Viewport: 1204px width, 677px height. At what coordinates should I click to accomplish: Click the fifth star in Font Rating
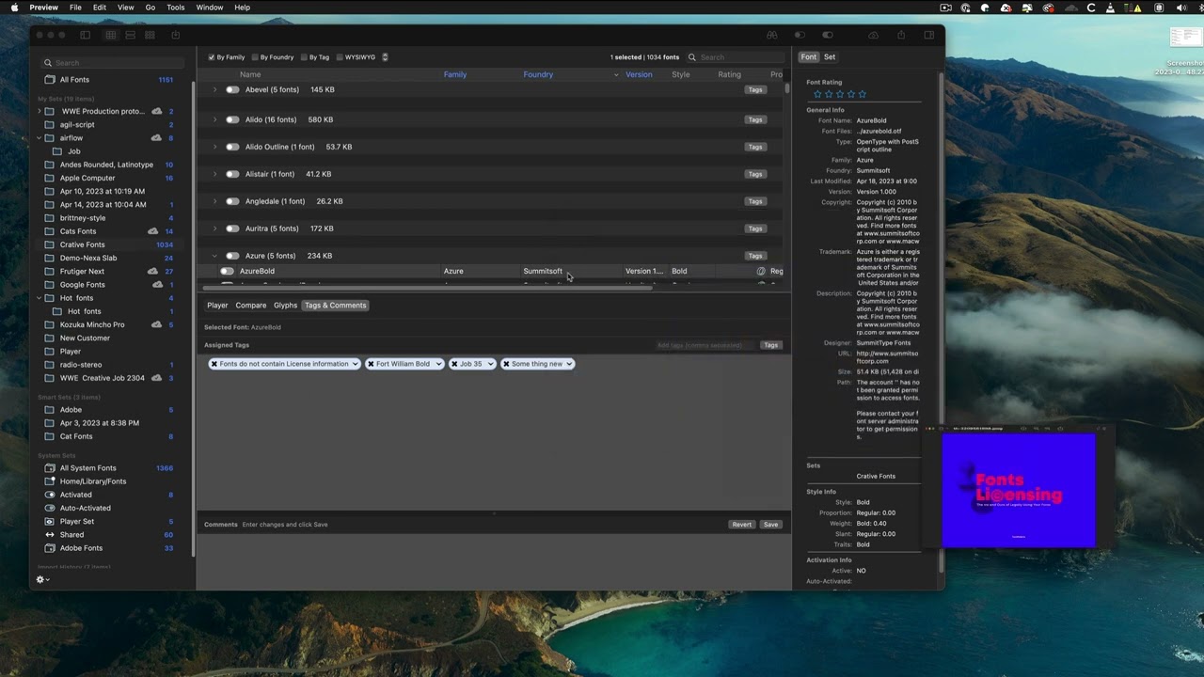(x=863, y=94)
